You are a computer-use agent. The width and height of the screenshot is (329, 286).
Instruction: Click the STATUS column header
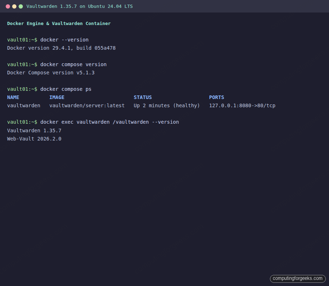coord(143,97)
